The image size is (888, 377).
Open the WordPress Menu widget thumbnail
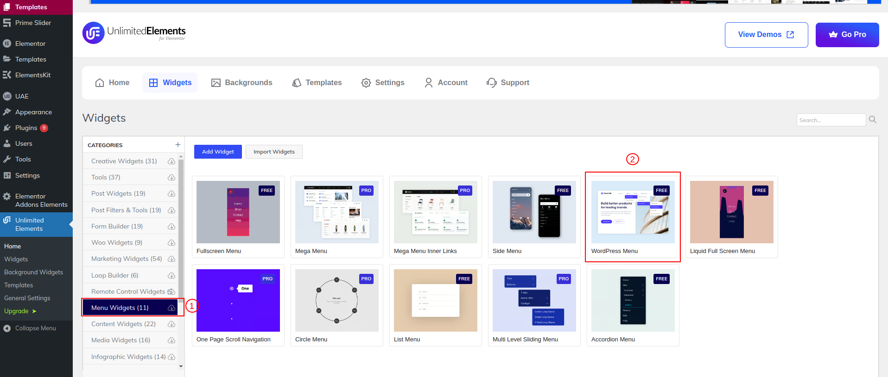click(633, 212)
